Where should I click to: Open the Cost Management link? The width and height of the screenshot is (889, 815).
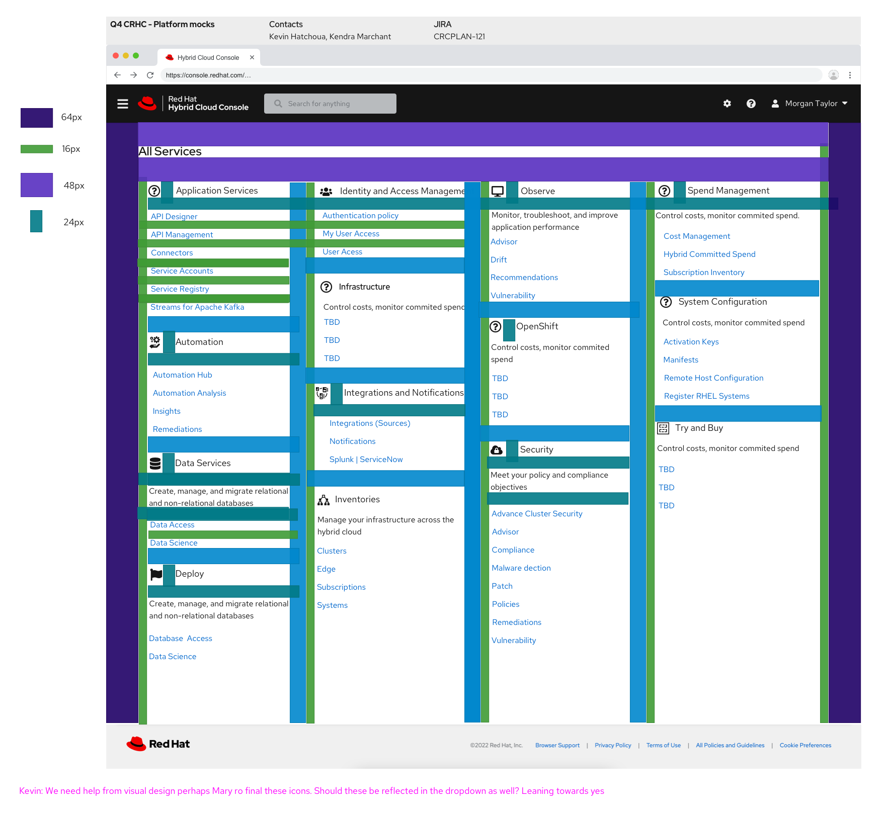697,236
